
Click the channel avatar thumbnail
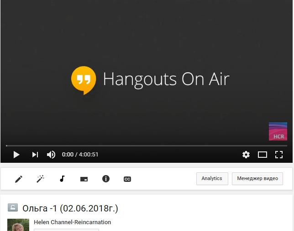(18, 225)
